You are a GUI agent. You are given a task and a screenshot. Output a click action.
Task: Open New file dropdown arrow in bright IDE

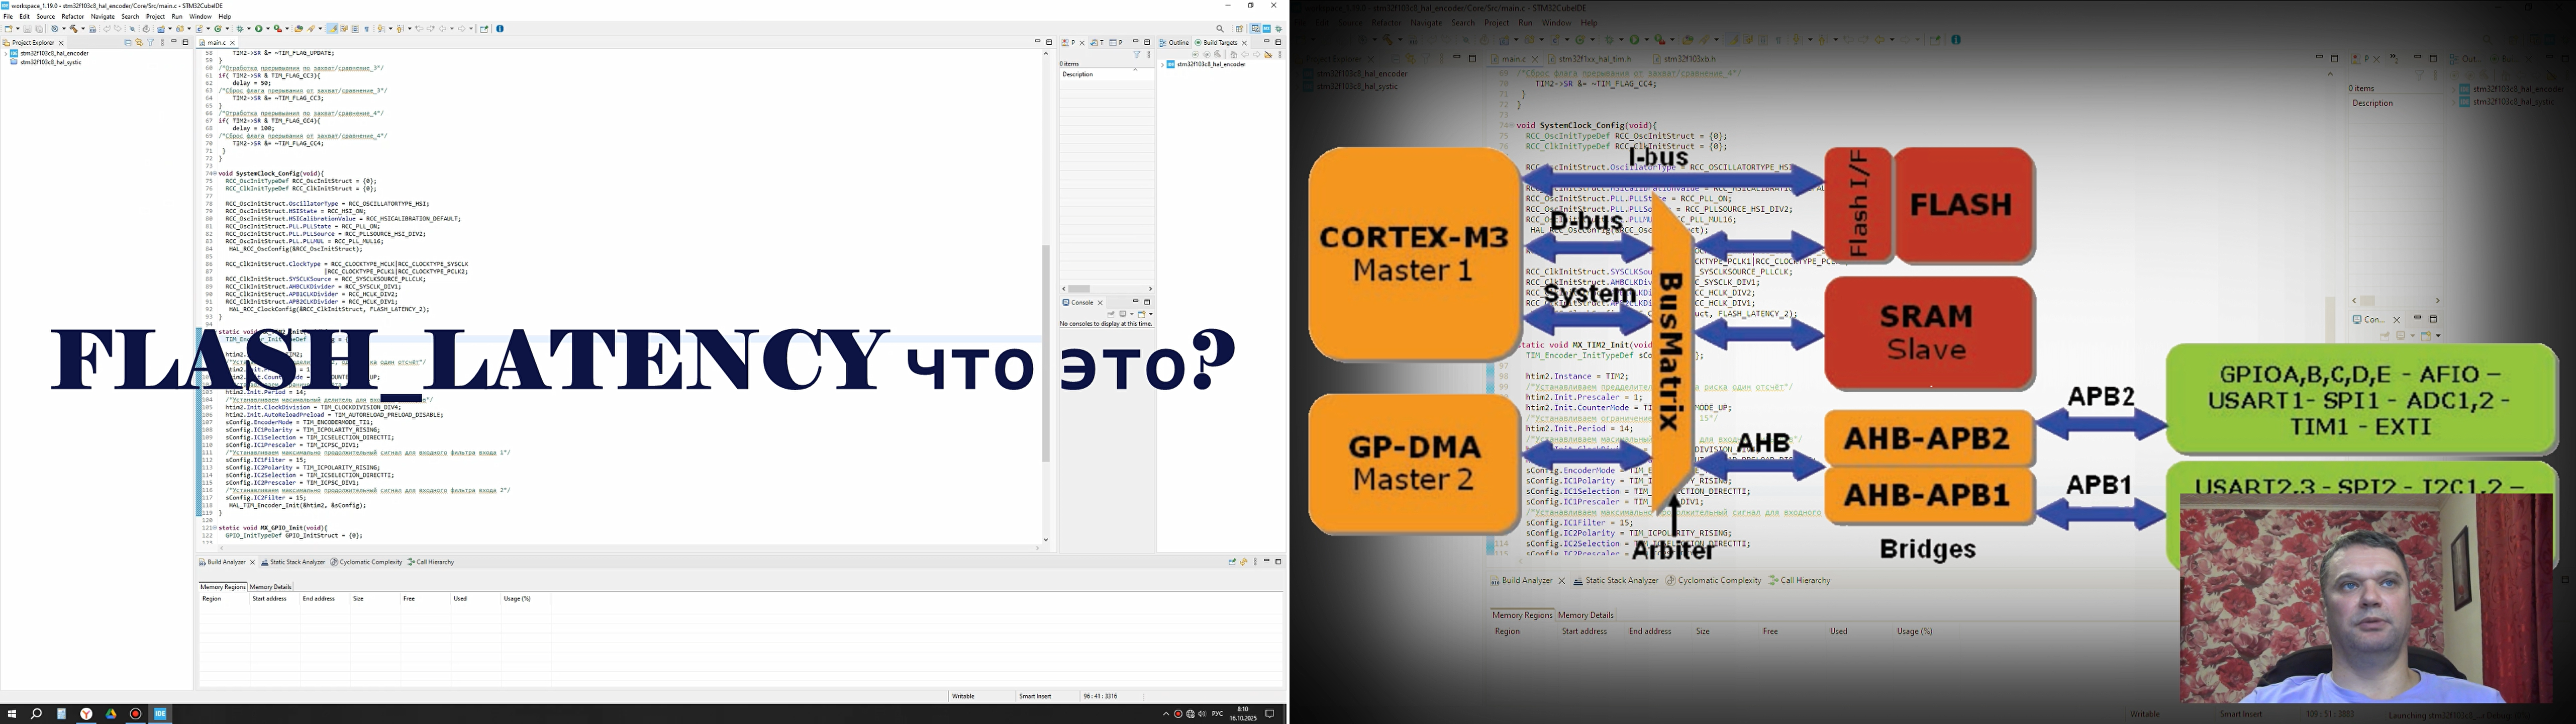point(18,29)
